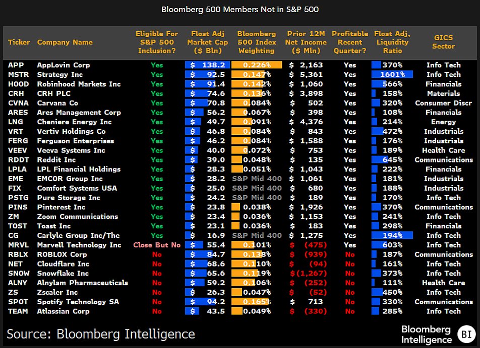This screenshot has width=480, height=348.
Task: Select the MSTR ticker row label
Action: pyautogui.click(x=18, y=74)
